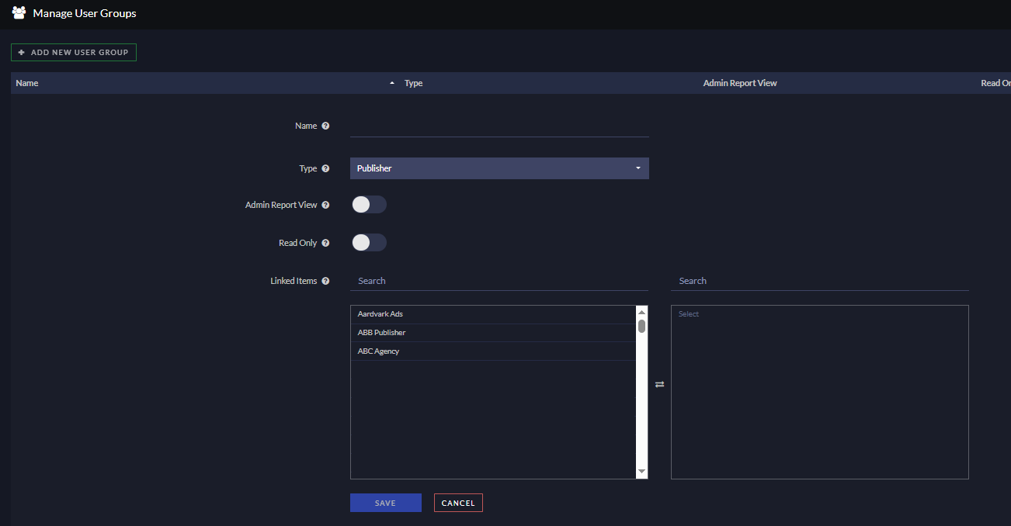1011x526 pixels.
Task: Click the help icon beside Read Only
Action: click(325, 243)
